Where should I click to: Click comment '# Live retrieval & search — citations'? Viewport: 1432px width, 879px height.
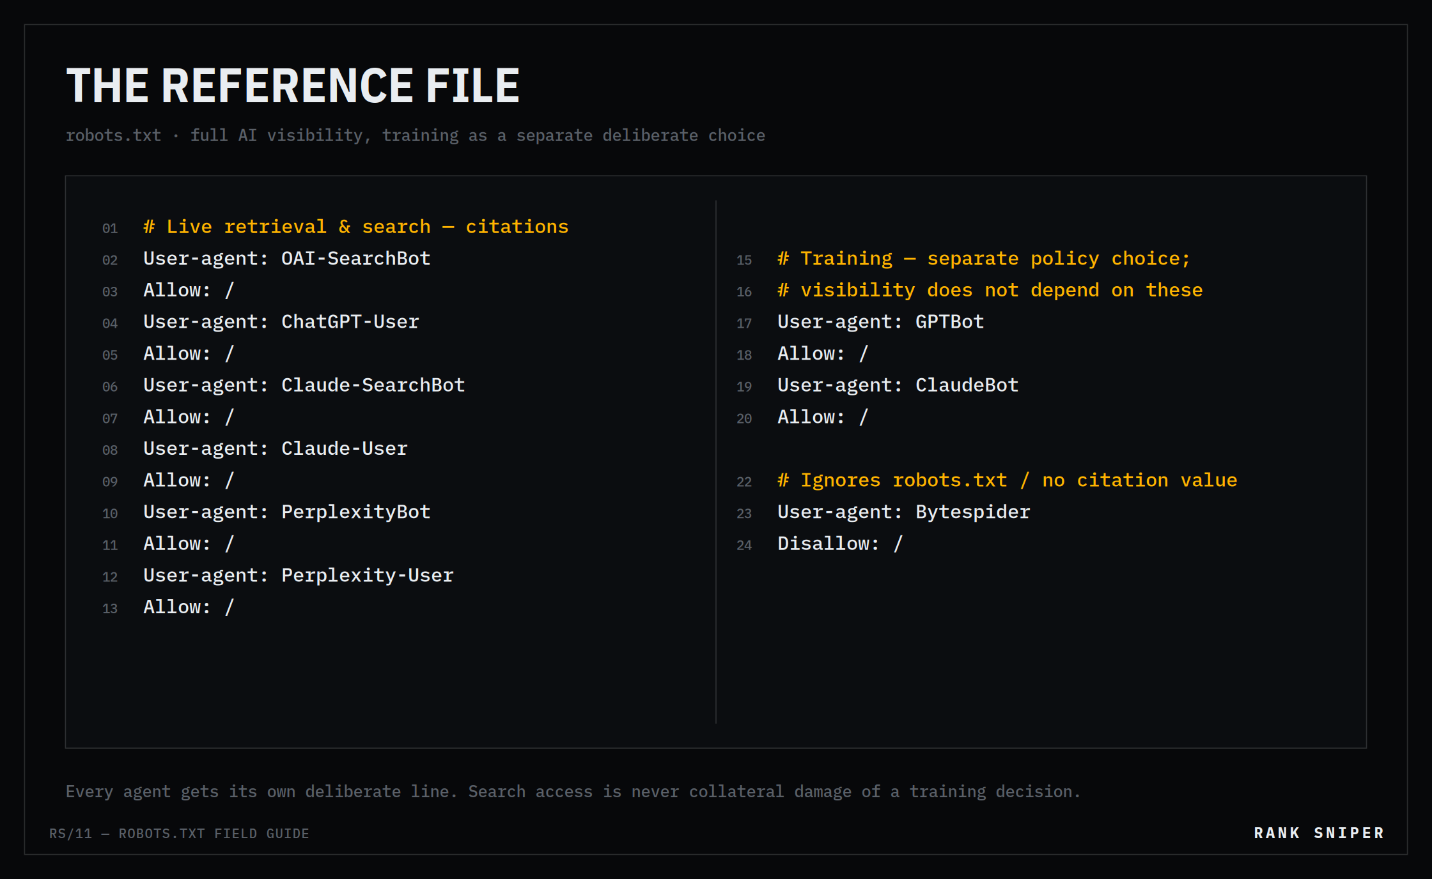coord(356,227)
